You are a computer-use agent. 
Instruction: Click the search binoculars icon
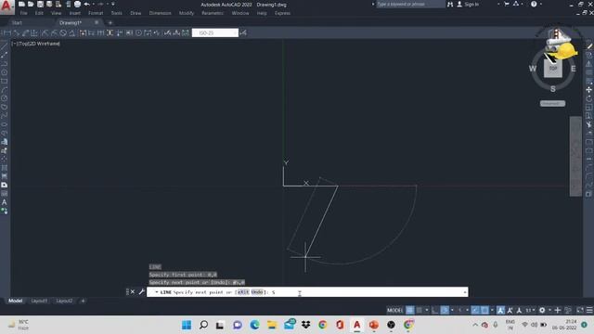pyautogui.click(x=450, y=4)
